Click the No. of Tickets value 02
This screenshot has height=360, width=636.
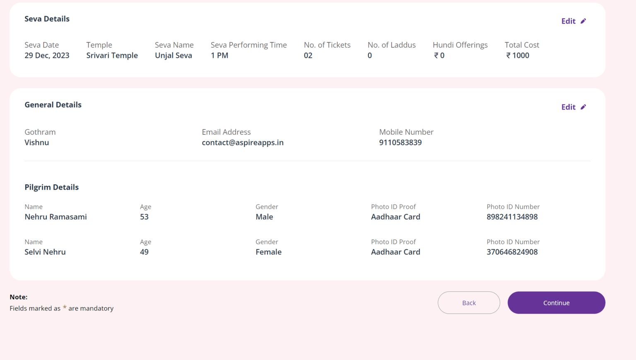tap(308, 55)
